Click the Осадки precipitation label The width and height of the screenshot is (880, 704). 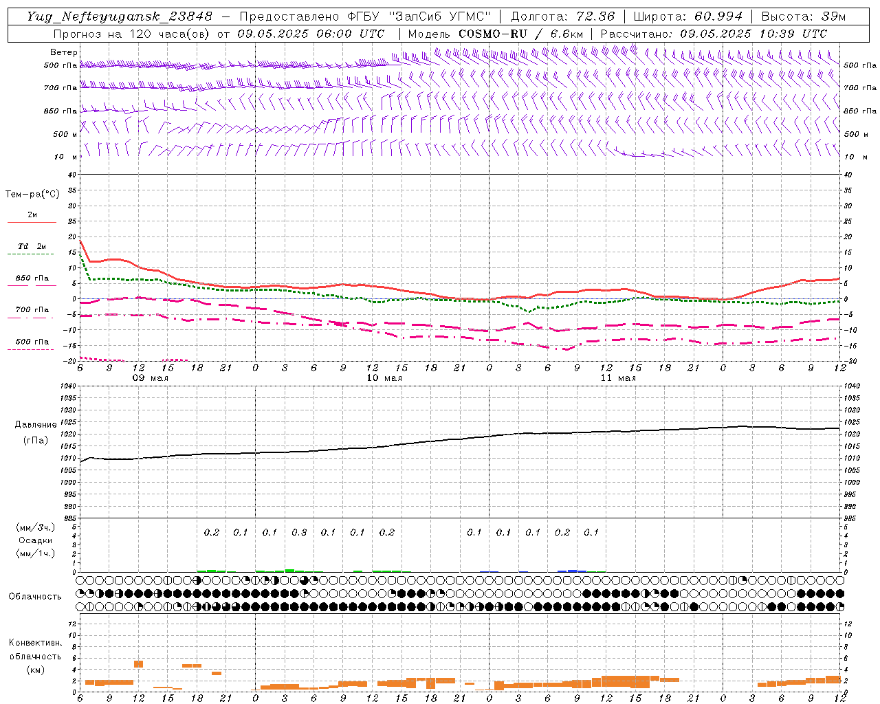click(x=35, y=540)
